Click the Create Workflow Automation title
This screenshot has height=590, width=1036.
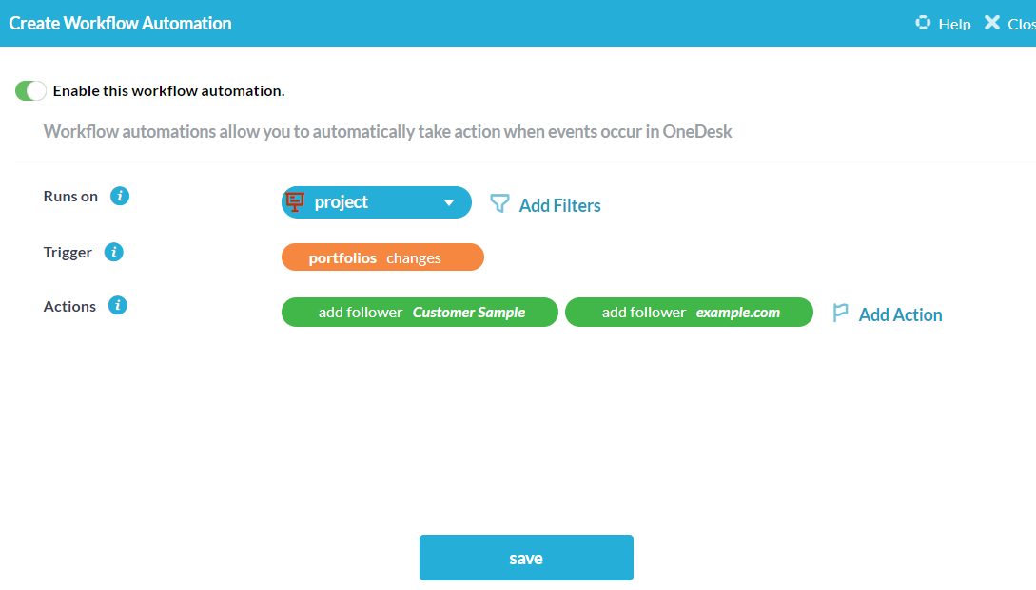click(120, 23)
